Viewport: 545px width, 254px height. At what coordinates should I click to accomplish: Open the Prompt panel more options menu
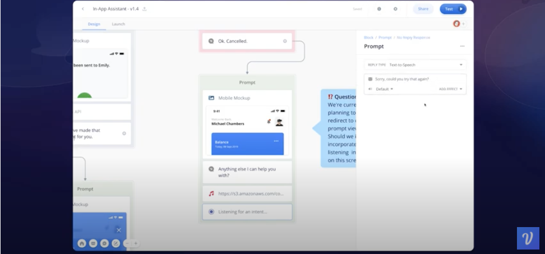(462, 46)
